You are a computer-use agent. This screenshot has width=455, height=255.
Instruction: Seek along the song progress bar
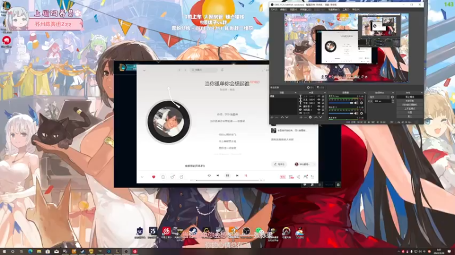click(227, 180)
